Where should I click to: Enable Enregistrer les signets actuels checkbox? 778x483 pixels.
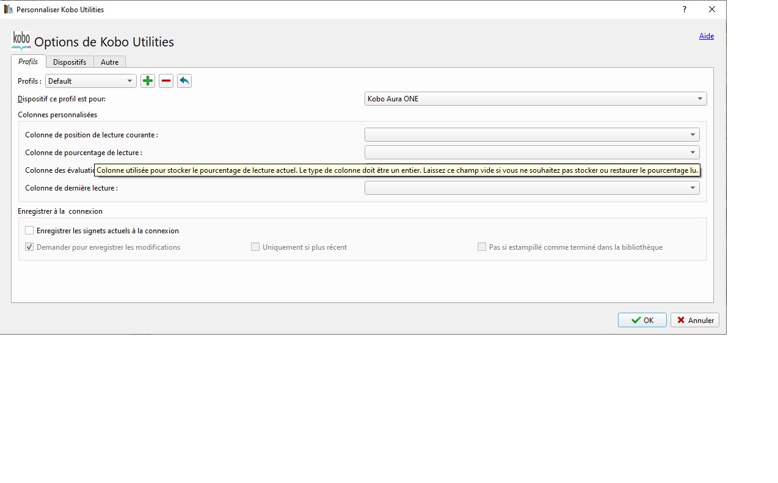click(x=29, y=231)
